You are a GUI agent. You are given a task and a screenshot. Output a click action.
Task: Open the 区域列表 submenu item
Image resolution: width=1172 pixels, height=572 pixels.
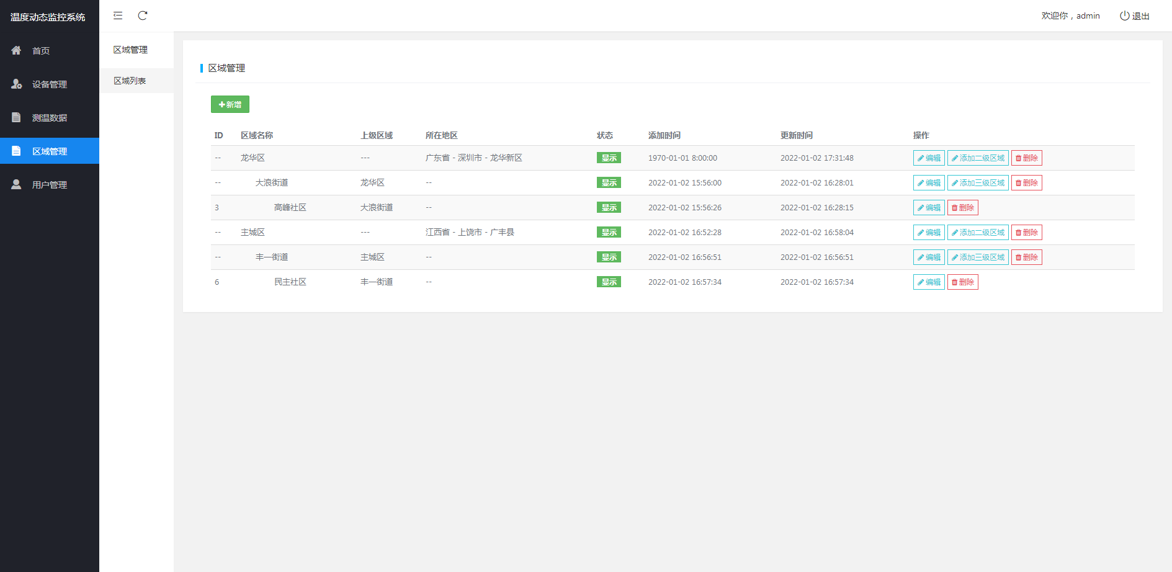point(130,81)
